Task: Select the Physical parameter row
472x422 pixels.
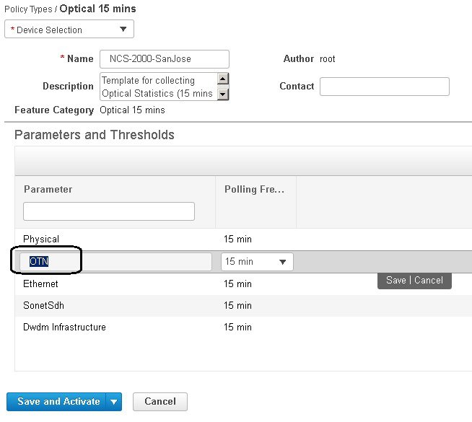Action: [243, 239]
